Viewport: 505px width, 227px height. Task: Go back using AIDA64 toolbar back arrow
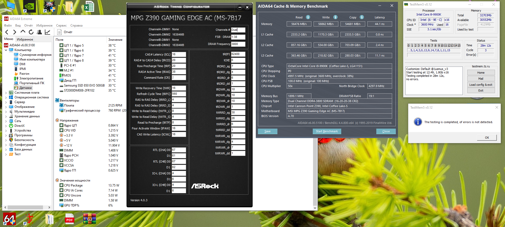(7, 32)
